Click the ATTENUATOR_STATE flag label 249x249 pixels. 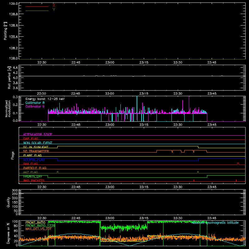pyautogui.click(x=38, y=134)
